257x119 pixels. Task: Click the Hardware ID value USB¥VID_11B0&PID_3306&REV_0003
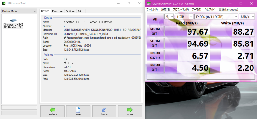86,34
